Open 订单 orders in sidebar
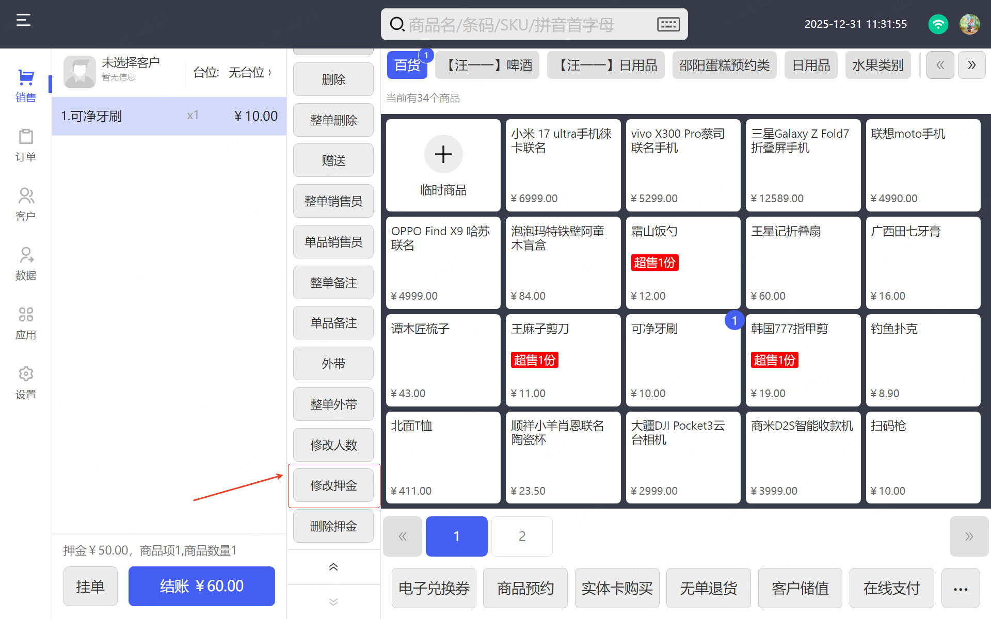This screenshot has height=619, width=991. pyautogui.click(x=25, y=145)
